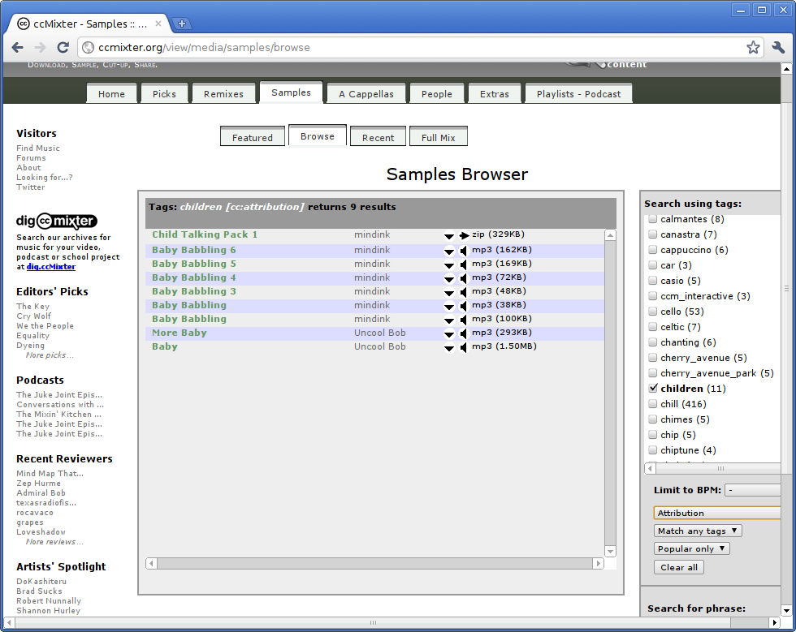Open download menu for Child Talking Pack 1
796x632 pixels.
click(x=448, y=236)
